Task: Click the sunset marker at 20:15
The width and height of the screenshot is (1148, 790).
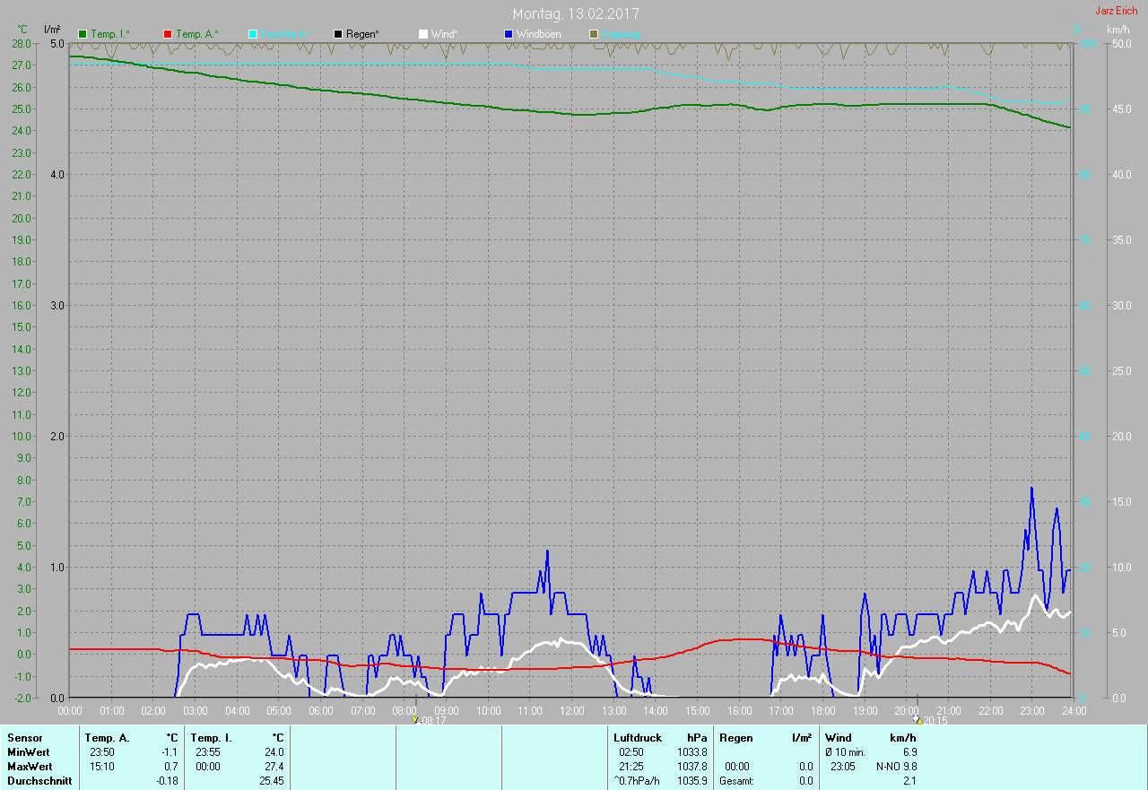Action: pyautogui.click(x=918, y=720)
